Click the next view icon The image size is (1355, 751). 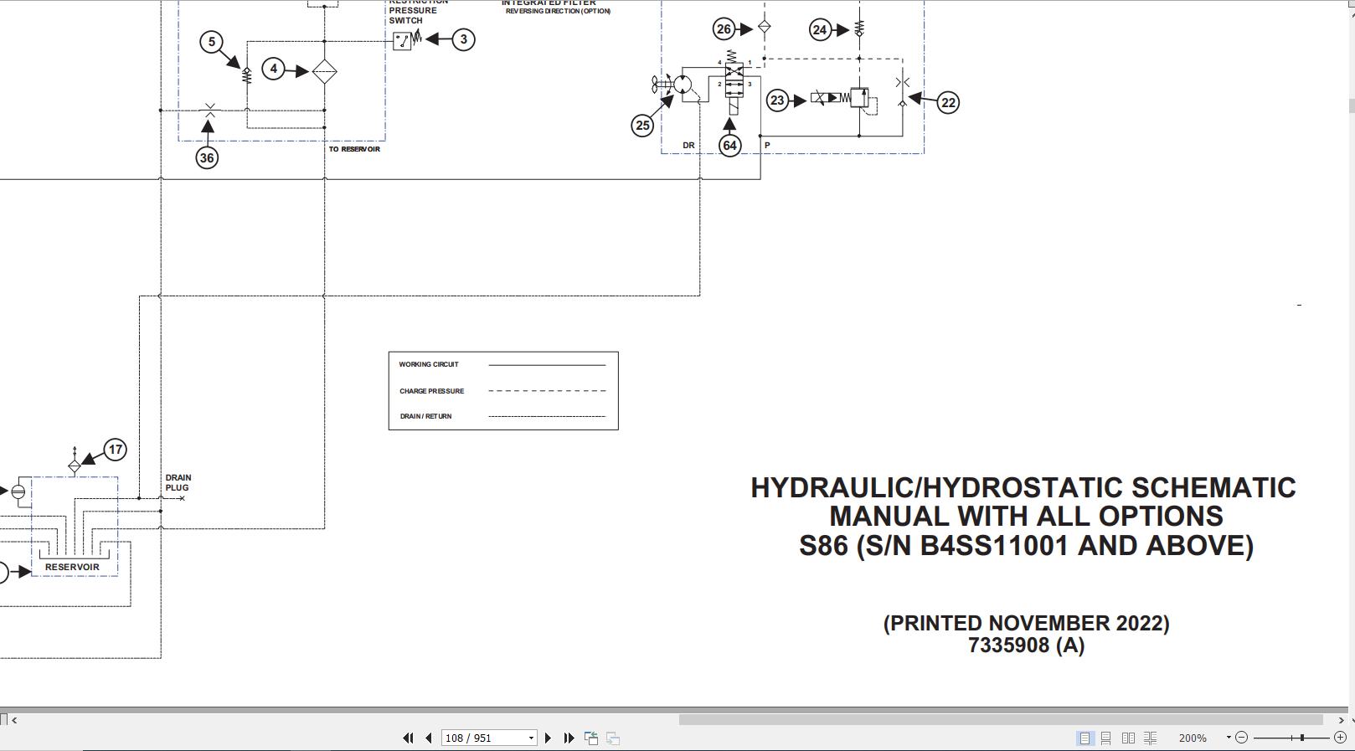click(x=613, y=738)
